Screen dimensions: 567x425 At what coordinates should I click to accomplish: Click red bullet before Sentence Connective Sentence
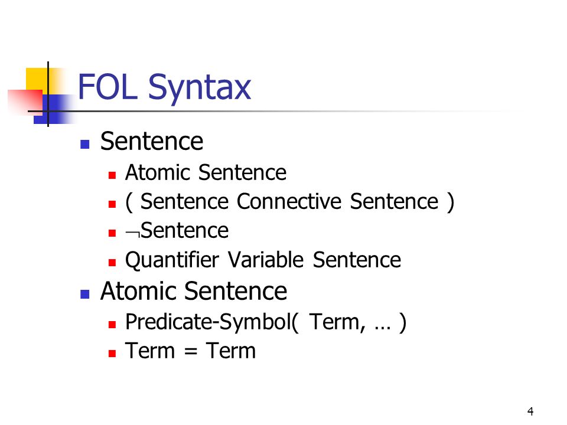[x=112, y=204]
